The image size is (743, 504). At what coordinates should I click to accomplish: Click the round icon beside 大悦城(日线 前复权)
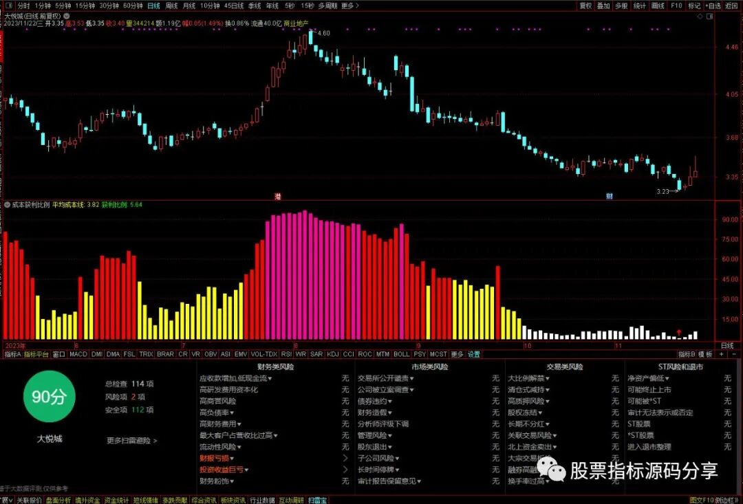pyautogui.click(x=67, y=16)
